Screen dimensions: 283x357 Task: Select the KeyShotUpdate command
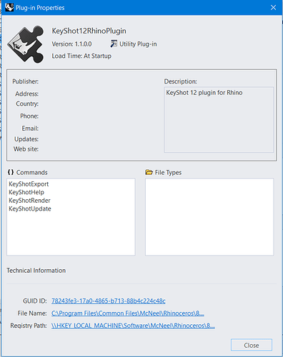coord(30,208)
